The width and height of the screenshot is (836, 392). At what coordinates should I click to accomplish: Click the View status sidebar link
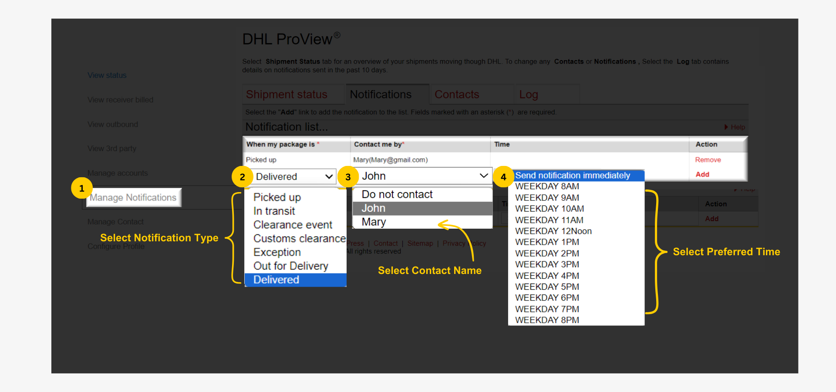pyautogui.click(x=107, y=75)
